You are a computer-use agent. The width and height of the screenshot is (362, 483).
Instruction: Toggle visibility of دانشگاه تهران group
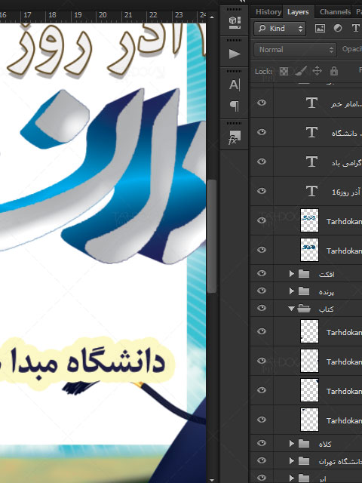[262, 460]
